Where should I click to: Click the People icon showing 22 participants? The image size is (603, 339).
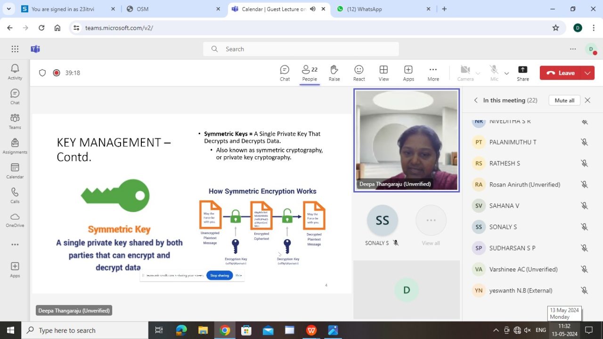(310, 73)
